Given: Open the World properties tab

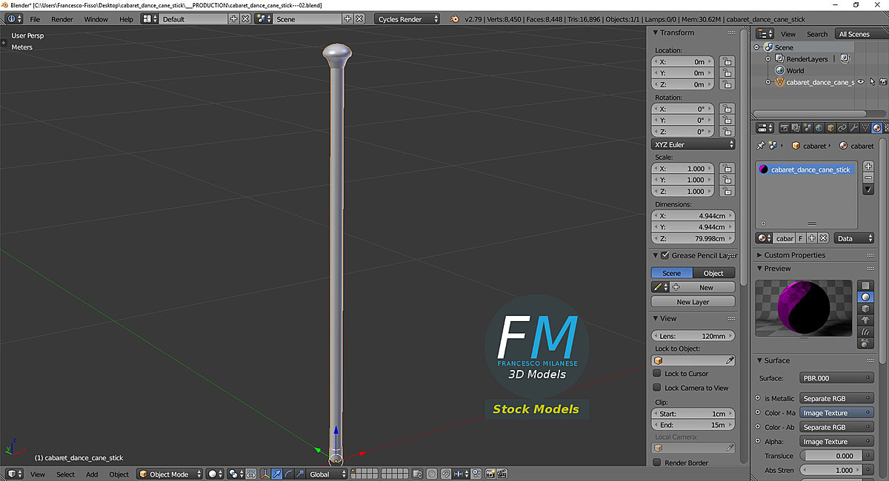Looking at the screenshot, I should coord(820,128).
